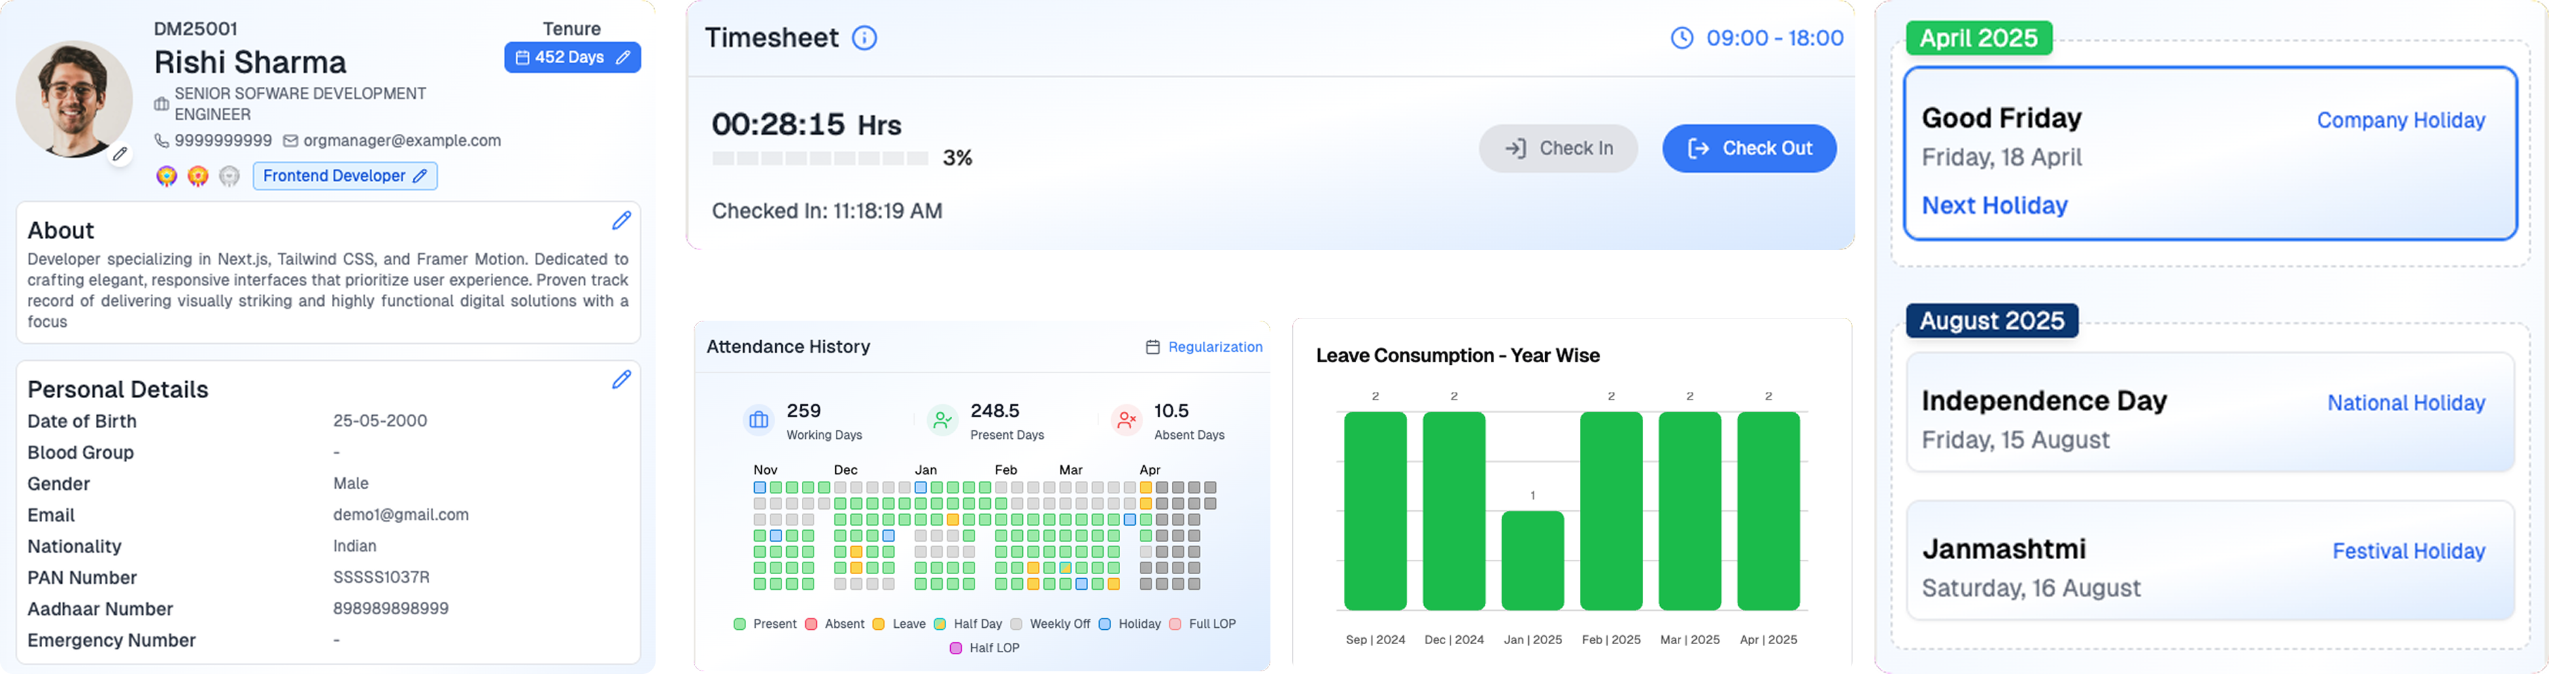Screen dimensions: 2549x674
Task: Click the Present Days icon
Action: [x=942, y=420]
